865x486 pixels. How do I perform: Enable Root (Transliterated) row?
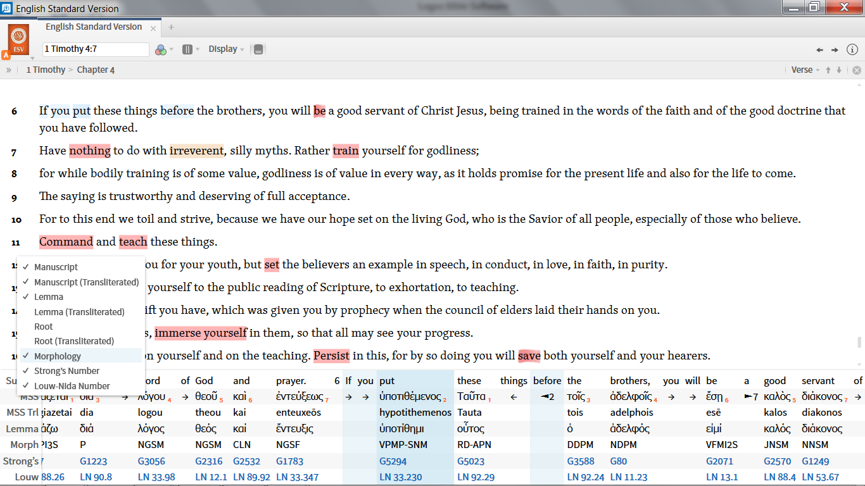(x=73, y=341)
